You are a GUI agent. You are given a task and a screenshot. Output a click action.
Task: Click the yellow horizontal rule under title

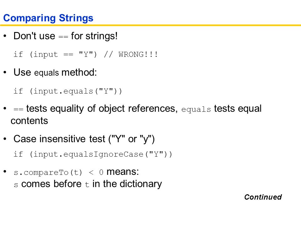click(x=150, y=25)
